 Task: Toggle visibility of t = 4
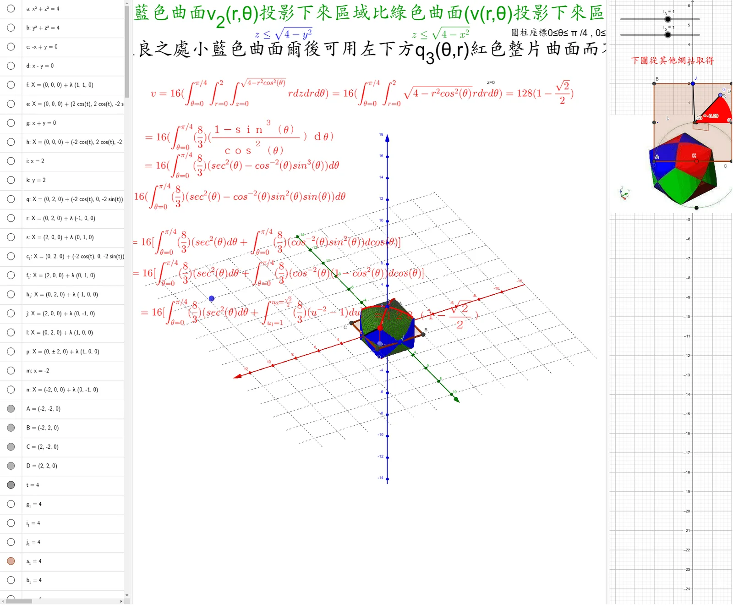11,485
